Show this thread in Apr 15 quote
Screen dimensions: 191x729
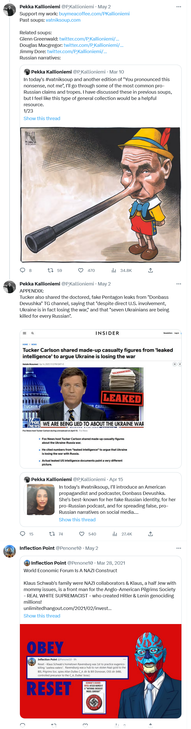coord(77,520)
